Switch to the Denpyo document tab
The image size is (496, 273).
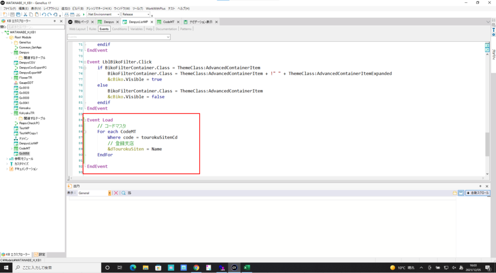pos(109,22)
